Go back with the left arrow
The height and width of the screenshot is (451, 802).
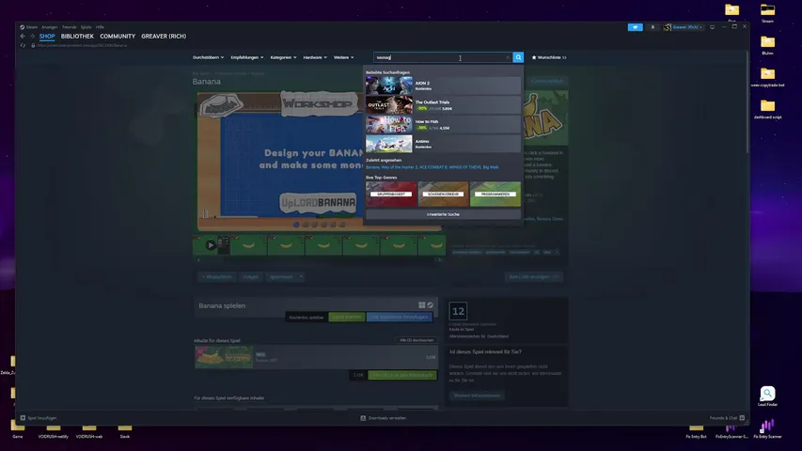pos(23,37)
